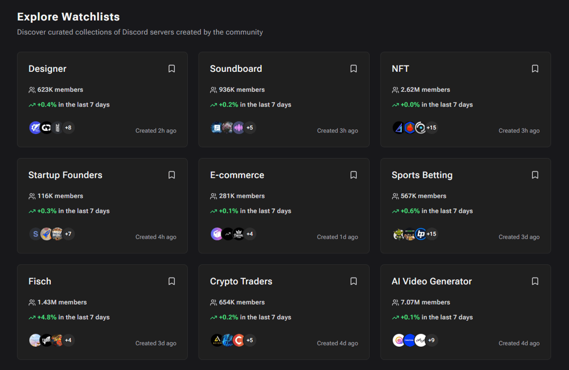
Task: Click the first server avatar on the E-commerce card
Action: click(217, 234)
